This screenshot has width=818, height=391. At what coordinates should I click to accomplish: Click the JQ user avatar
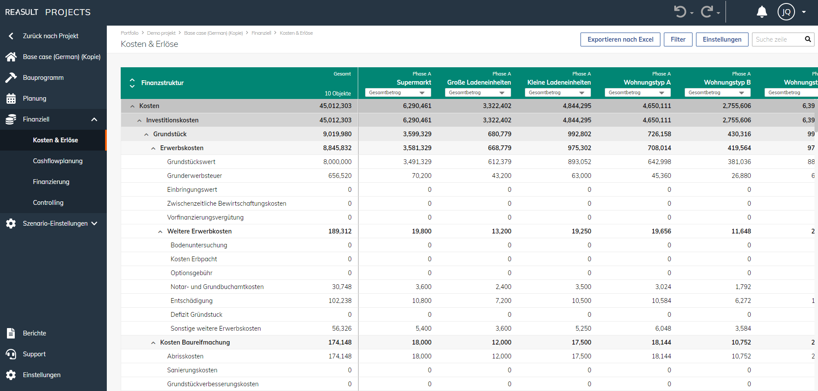pos(786,12)
